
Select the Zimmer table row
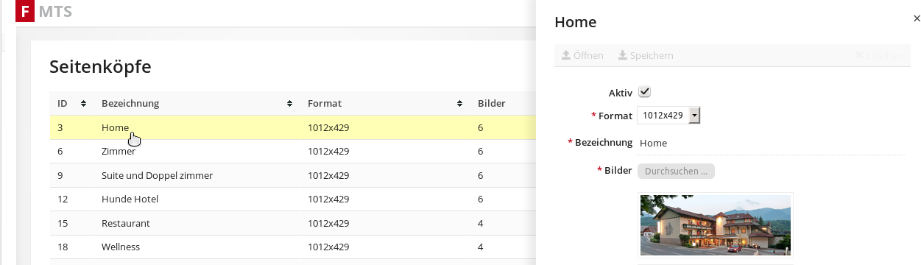pos(292,151)
